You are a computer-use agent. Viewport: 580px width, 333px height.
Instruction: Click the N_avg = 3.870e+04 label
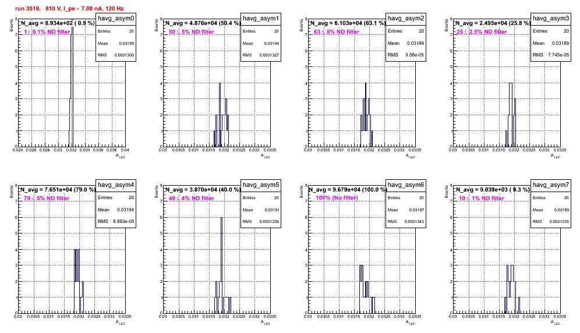[203, 190]
